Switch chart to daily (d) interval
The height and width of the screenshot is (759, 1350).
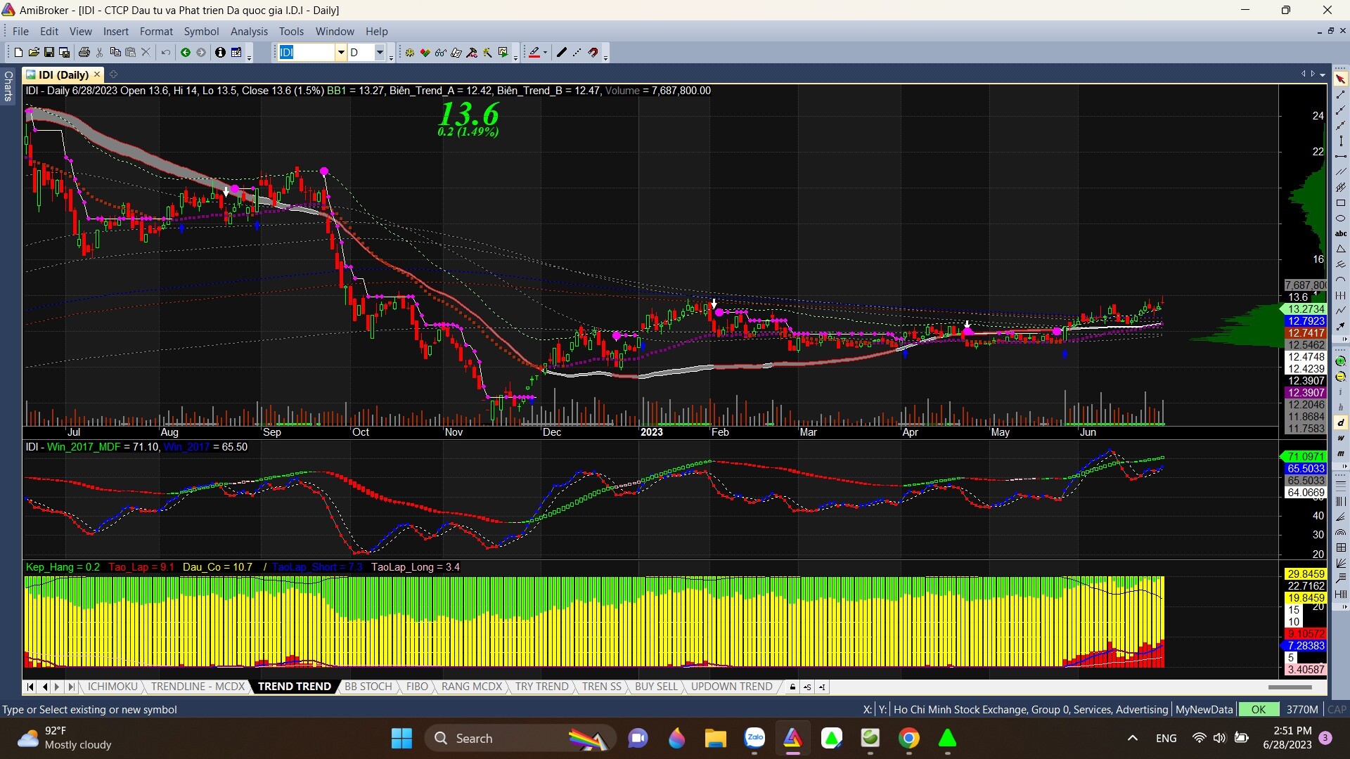1341,423
